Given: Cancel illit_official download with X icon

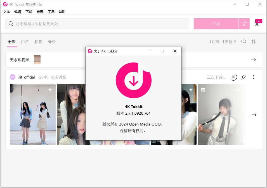Looking at the screenshot, I should (234, 77).
